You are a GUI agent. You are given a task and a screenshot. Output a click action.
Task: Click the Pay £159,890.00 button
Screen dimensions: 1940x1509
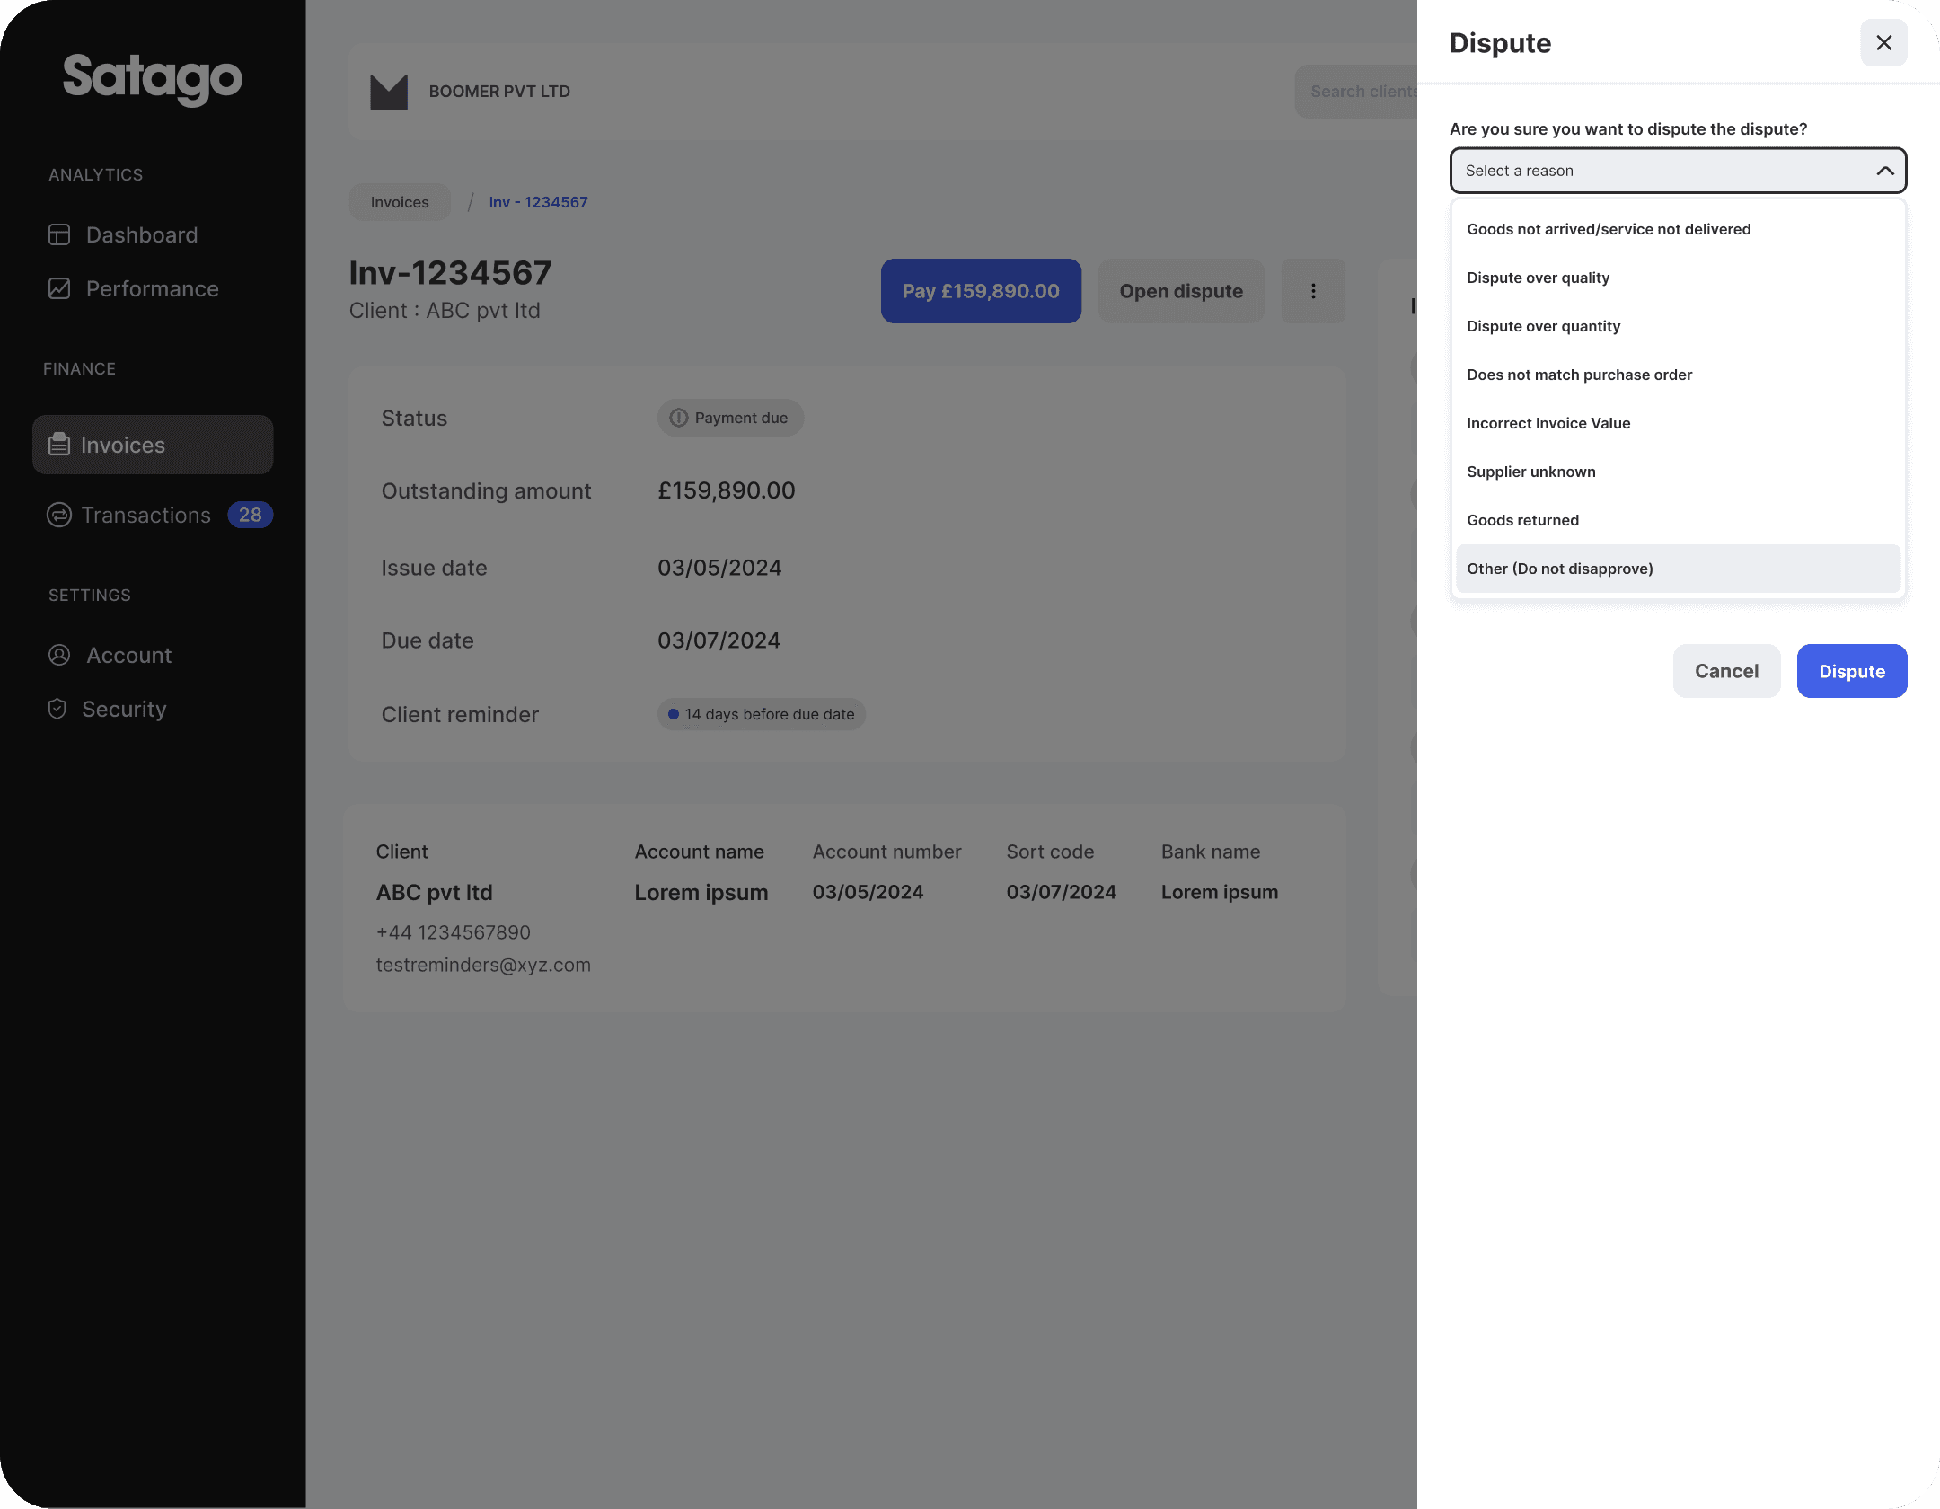pos(981,291)
